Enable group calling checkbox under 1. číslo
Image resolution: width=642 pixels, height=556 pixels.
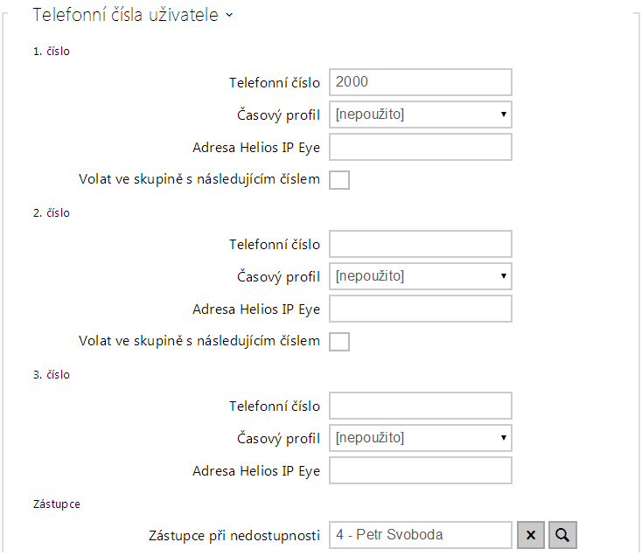click(339, 180)
